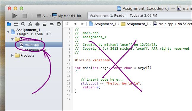Open the Project navigator folder icon

pos(9,24)
